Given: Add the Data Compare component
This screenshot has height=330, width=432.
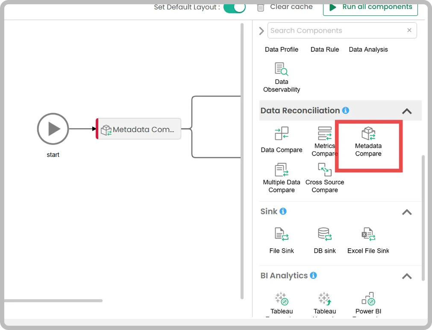Looking at the screenshot, I should [281, 140].
